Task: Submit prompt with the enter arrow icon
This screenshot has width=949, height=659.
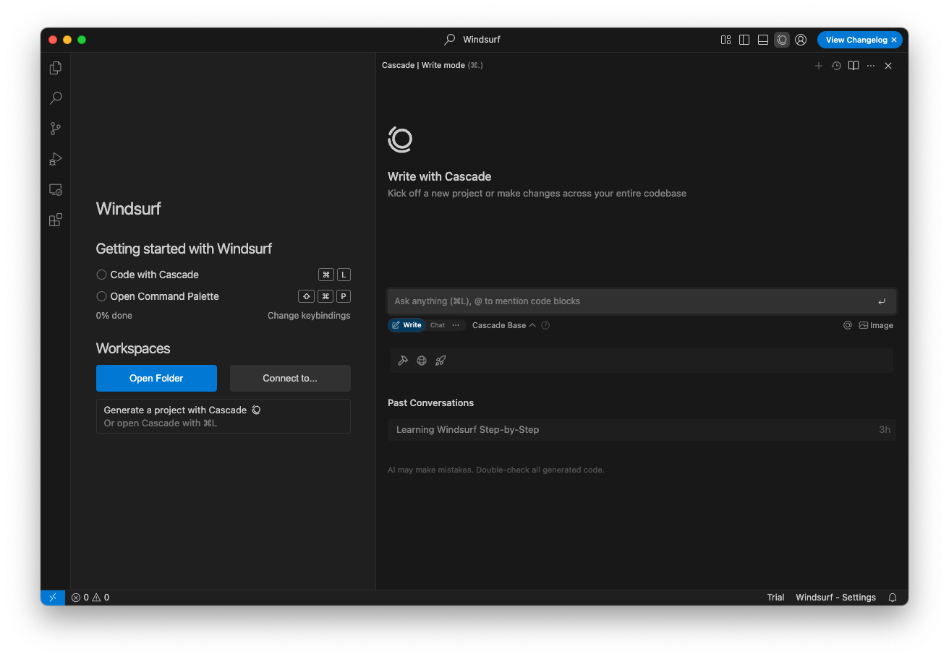Action: (x=882, y=301)
